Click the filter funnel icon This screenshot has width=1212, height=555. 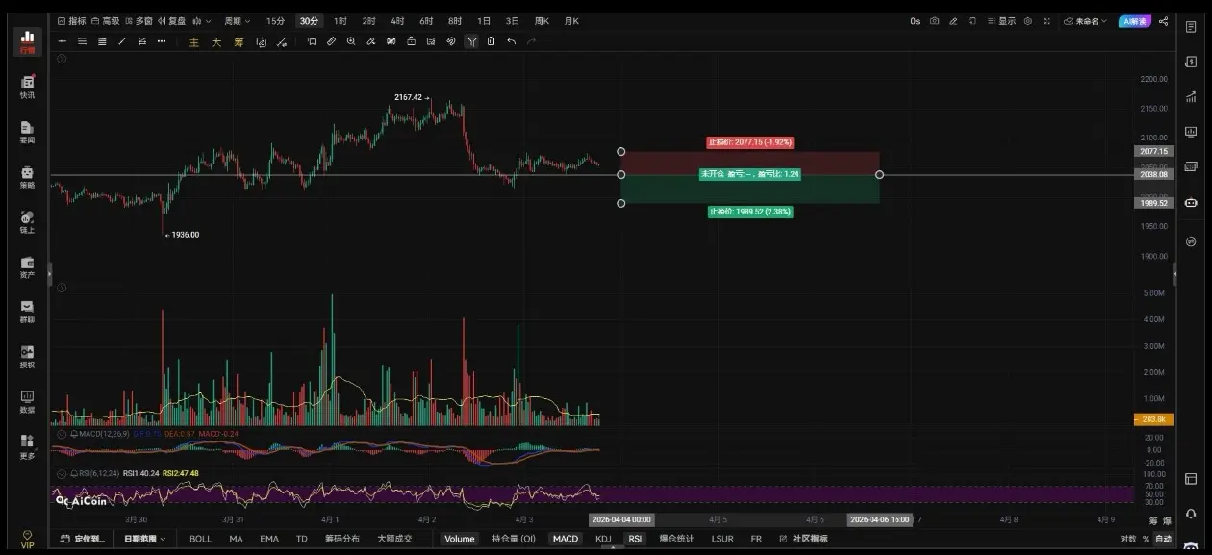(471, 41)
